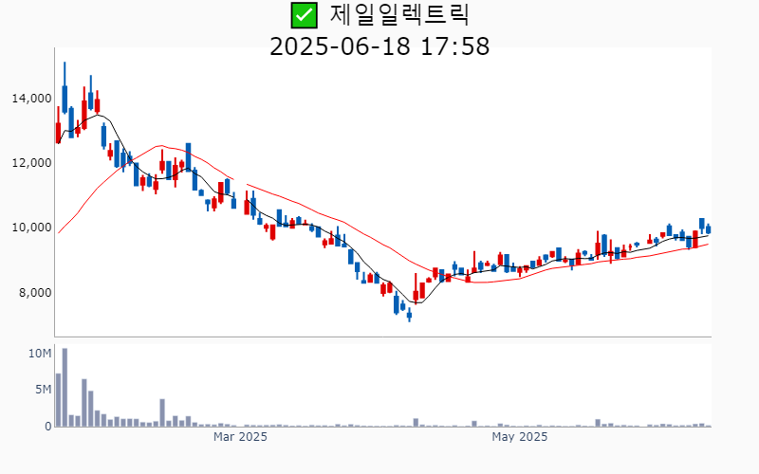
Task: Click the 10,000 price axis label
Action: tap(32, 228)
